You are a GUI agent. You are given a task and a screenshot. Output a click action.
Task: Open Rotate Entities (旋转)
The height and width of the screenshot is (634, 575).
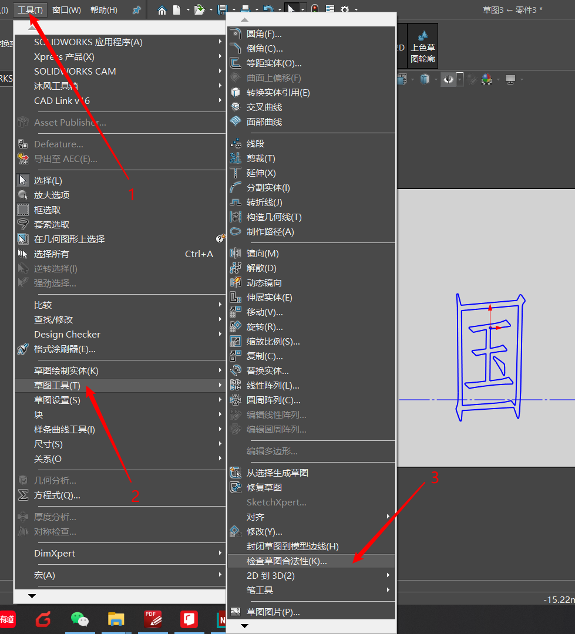pyautogui.click(x=311, y=327)
